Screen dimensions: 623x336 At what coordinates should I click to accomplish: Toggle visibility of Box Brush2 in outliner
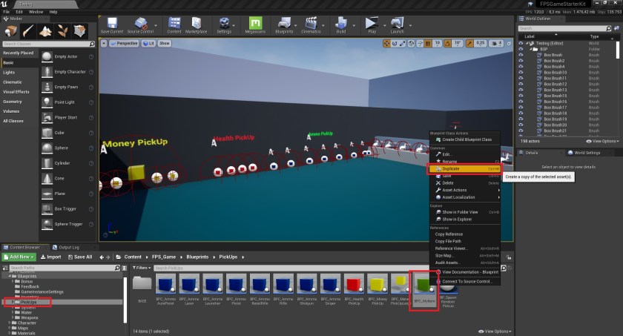coord(521,60)
